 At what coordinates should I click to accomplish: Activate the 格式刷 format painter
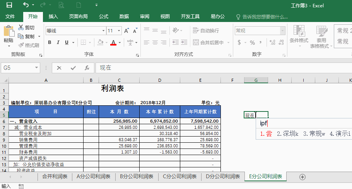(29, 45)
